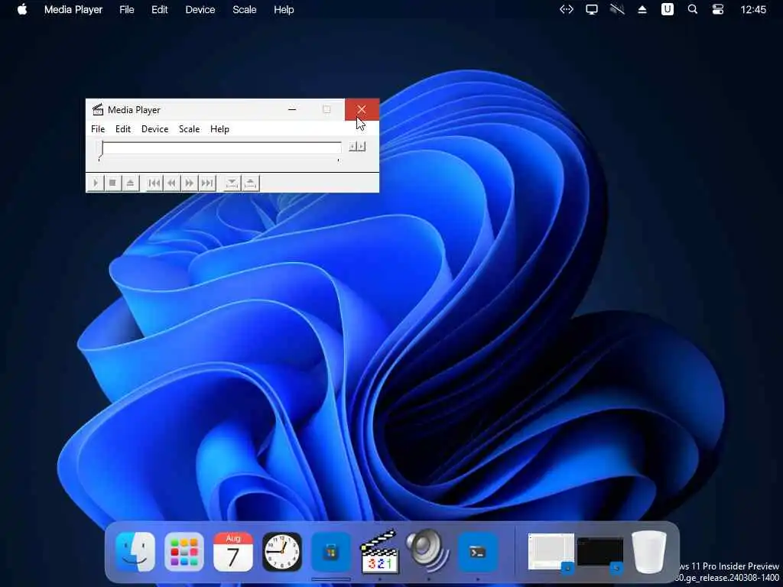Open the speaker sound app in dock
Viewport: 783px width, 587px height.
coord(428,550)
